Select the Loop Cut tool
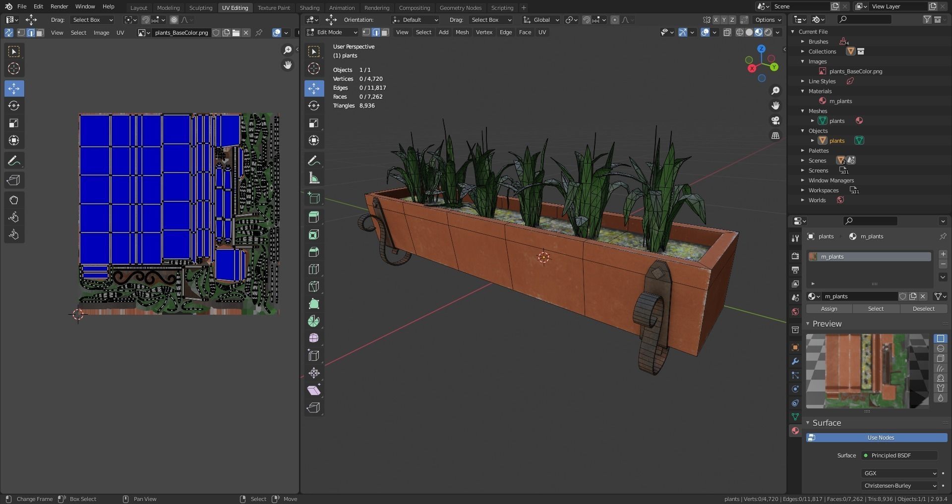This screenshot has width=952, height=504. coord(314,269)
